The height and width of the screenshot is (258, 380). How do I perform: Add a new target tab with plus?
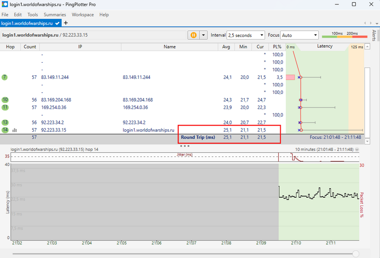coord(66,23)
